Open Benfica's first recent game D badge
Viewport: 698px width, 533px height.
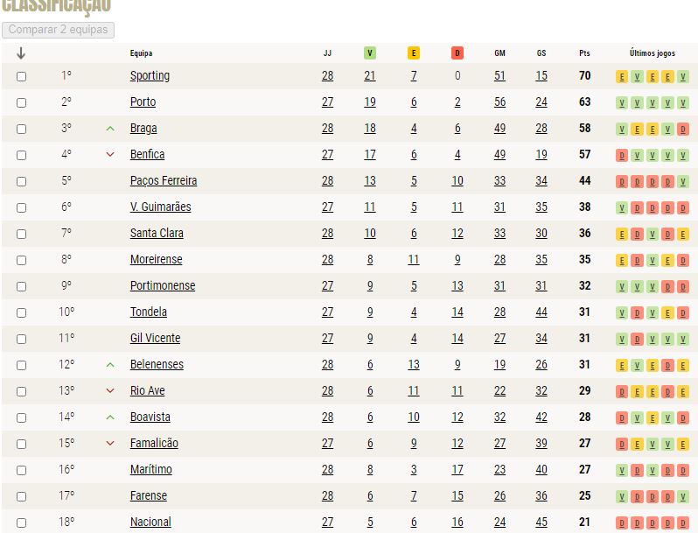coord(622,156)
